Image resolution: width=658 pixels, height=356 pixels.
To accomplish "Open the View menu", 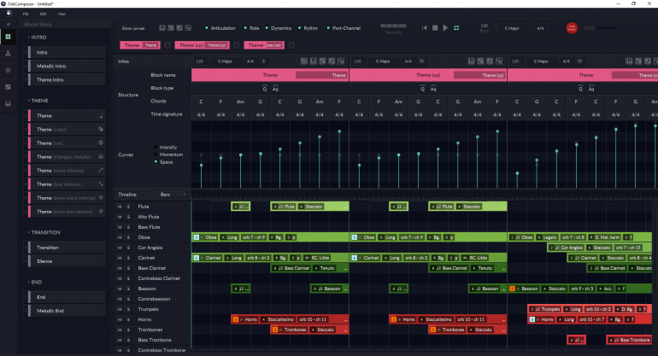I will tap(62, 14).
